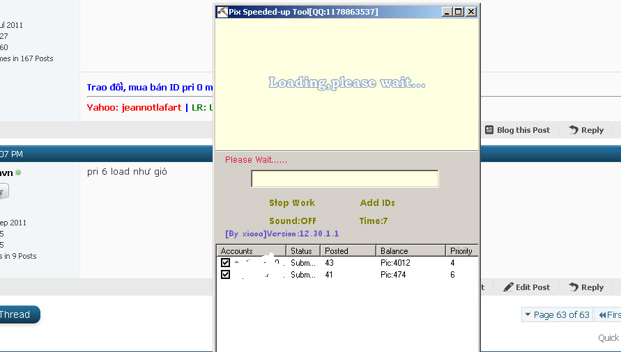Image resolution: width=621 pixels, height=352 pixels.
Task: Click the Reply arrow icon next to Edit Post
Action: pos(574,287)
